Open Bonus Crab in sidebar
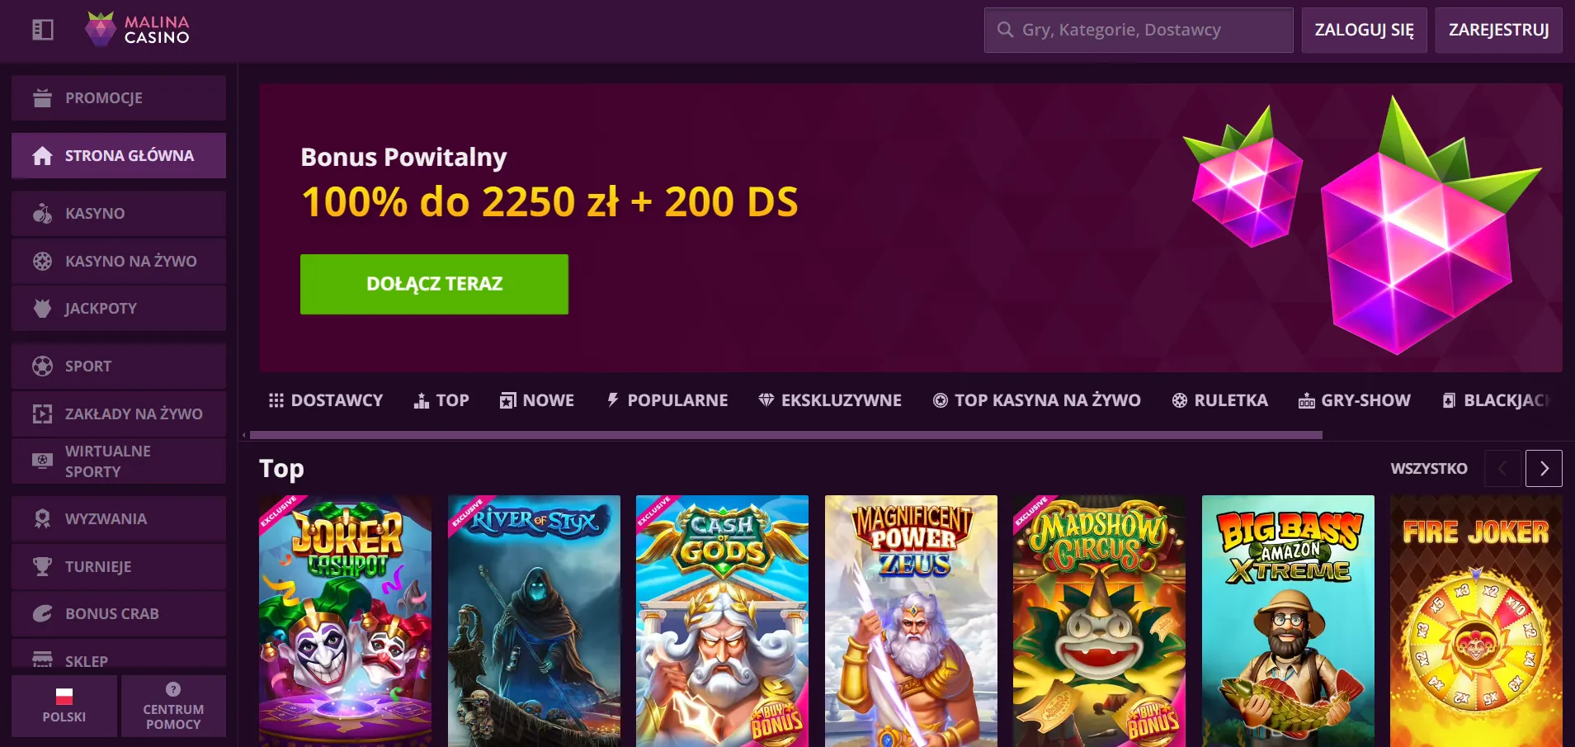The image size is (1575, 747). pyautogui.click(x=119, y=613)
